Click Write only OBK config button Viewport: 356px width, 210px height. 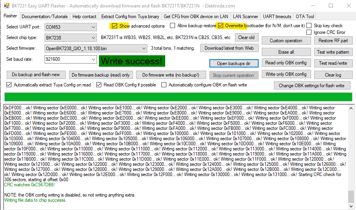286,74
